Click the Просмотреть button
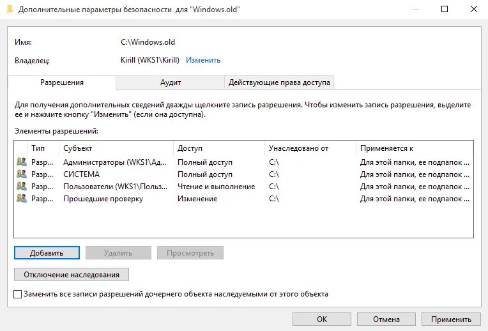The width and height of the screenshot is (488, 331). 190,253
